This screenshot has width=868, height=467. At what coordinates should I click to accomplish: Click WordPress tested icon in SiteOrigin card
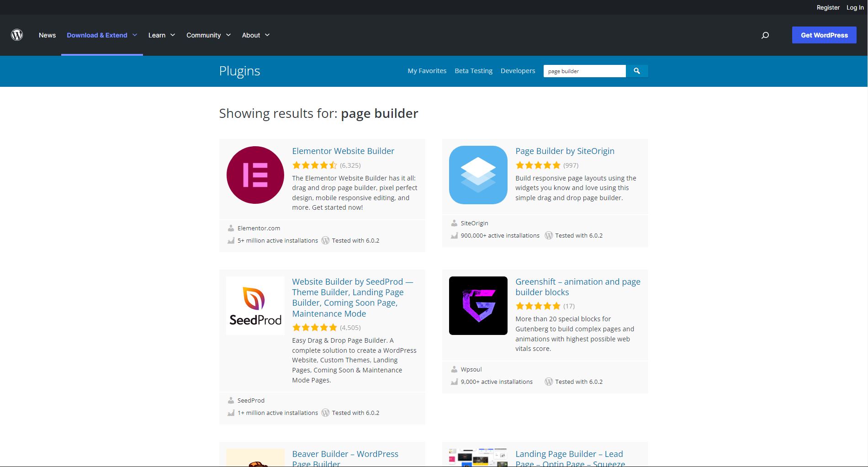(549, 235)
